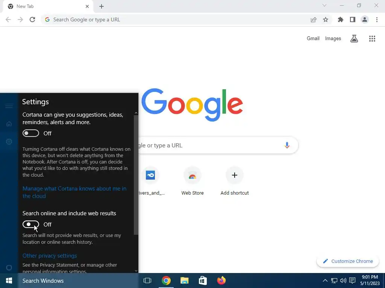385x288 pixels.
Task: Open the Search Labs flask icon
Action: click(x=354, y=39)
